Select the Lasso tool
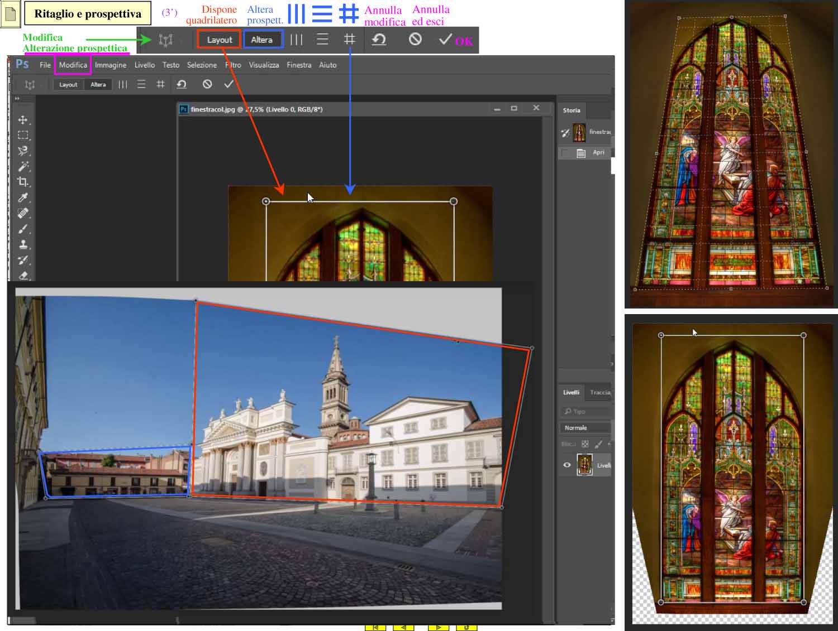838x631 pixels. coord(23,151)
